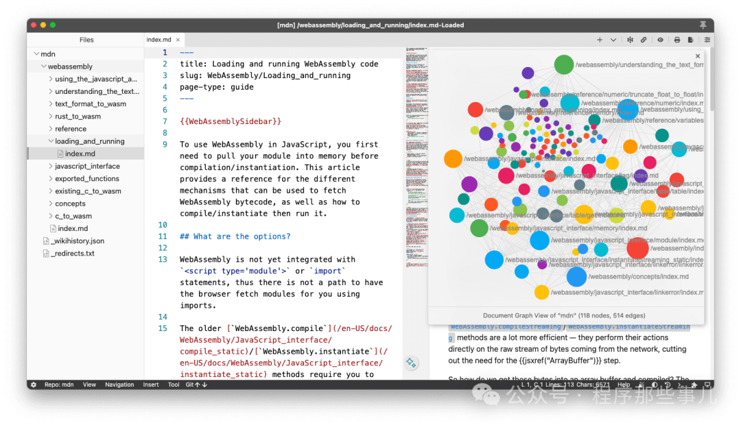Screen dimensions: 741x425
Task: Click the puzzle piece extensions icon
Action: [694, 385]
